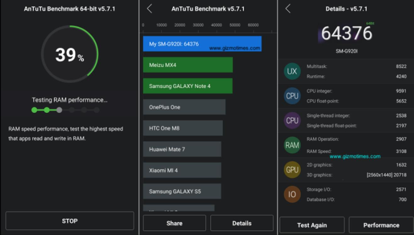The image size is (414, 235).
Task: Select the OnePlus One ranking bar
Action: coord(184,107)
